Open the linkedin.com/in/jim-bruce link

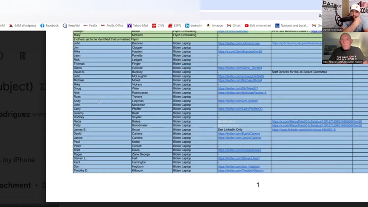(304, 130)
